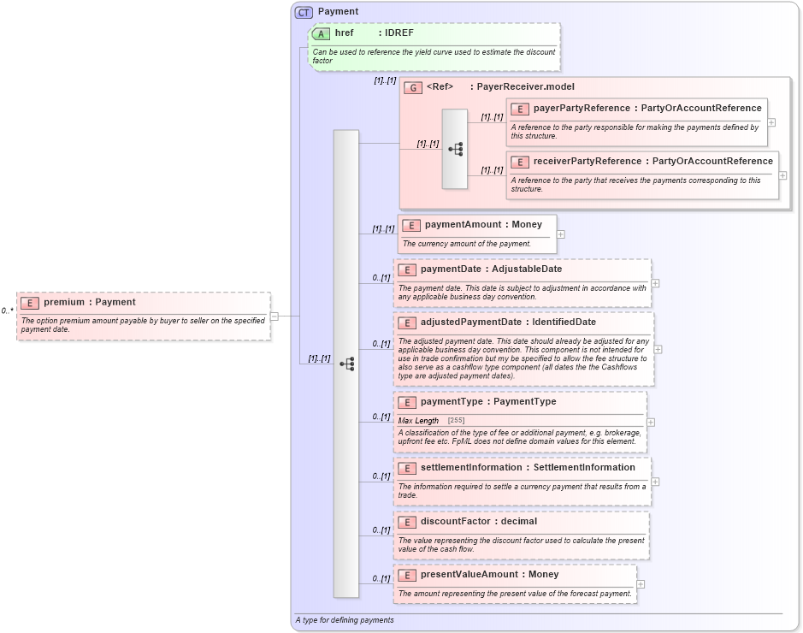Click the E icon of premium element
The height and width of the screenshot is (633, 803).
coord(30,303)
